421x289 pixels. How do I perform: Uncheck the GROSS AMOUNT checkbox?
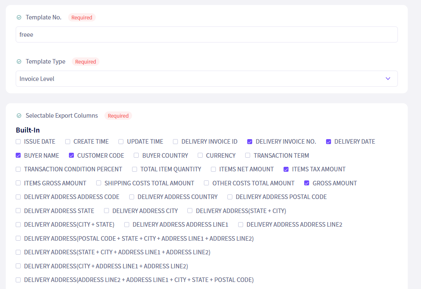click(x=307, y=183)
